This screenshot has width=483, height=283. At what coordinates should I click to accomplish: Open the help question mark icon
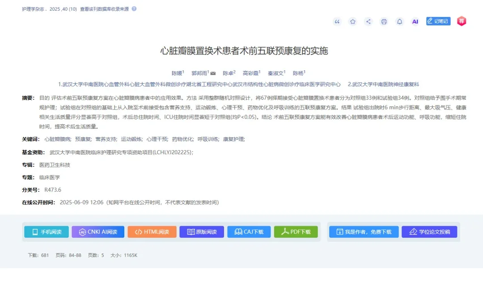135,8
